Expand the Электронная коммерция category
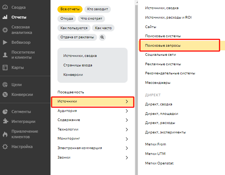This screenshot has width=225, height=175. click(92, 148)
